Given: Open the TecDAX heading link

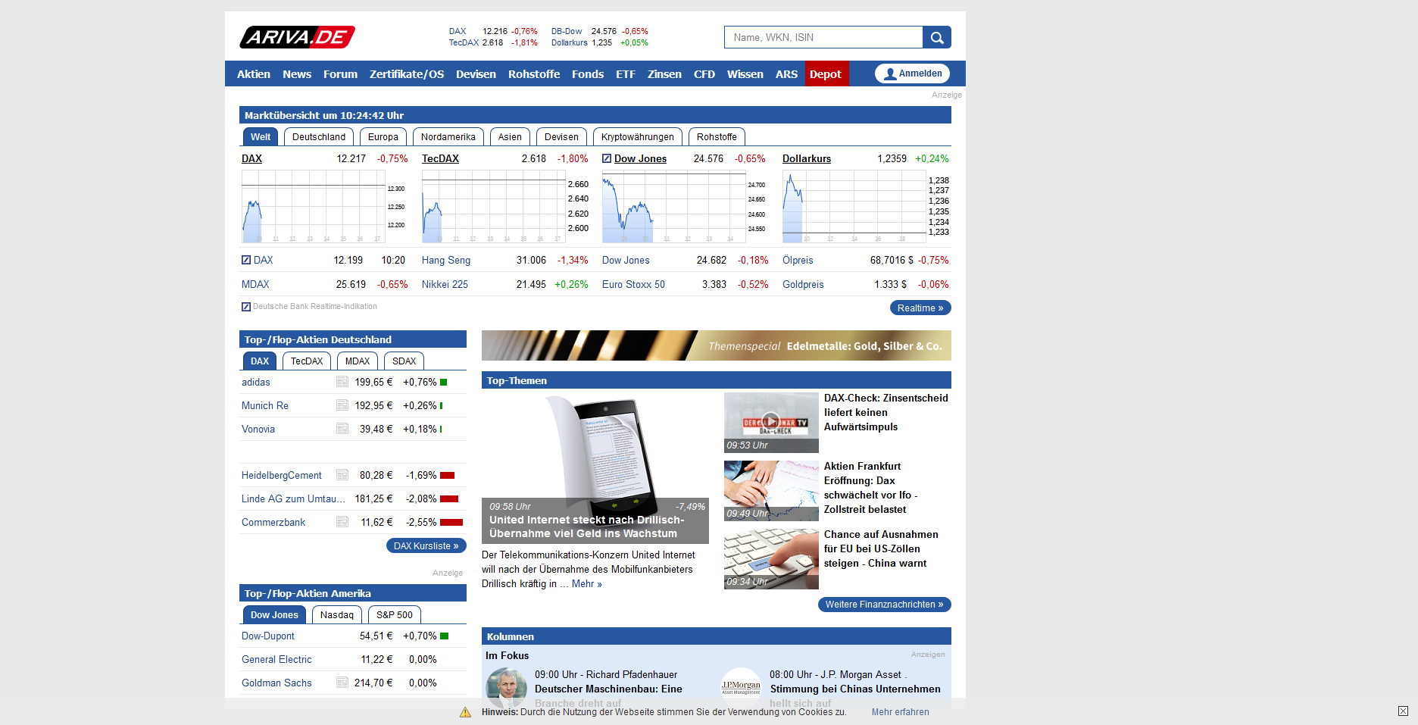Looking at the screenshot, I should point(440,158).
